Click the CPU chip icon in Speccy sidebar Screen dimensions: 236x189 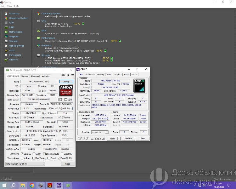[6, 23]
